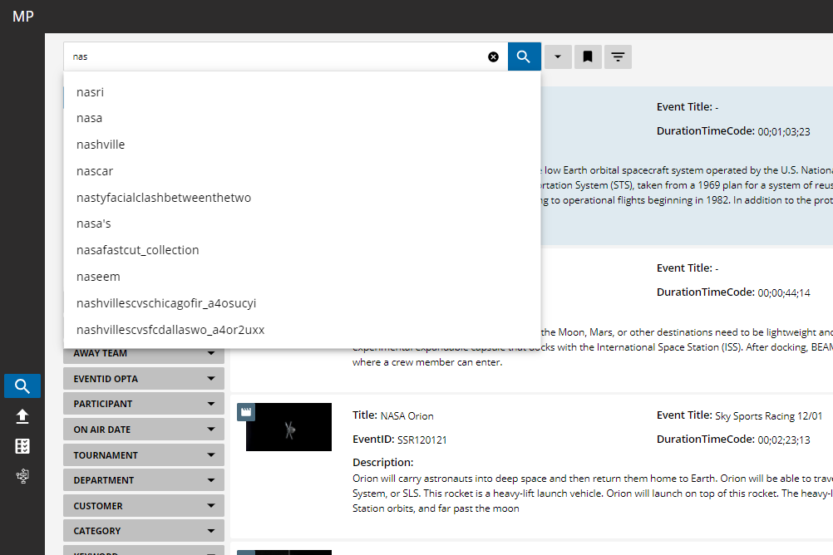The height and width of the screenshot is (555, 833).
Task: Expand the CATEGORY filter
Action: click(143, 531)
